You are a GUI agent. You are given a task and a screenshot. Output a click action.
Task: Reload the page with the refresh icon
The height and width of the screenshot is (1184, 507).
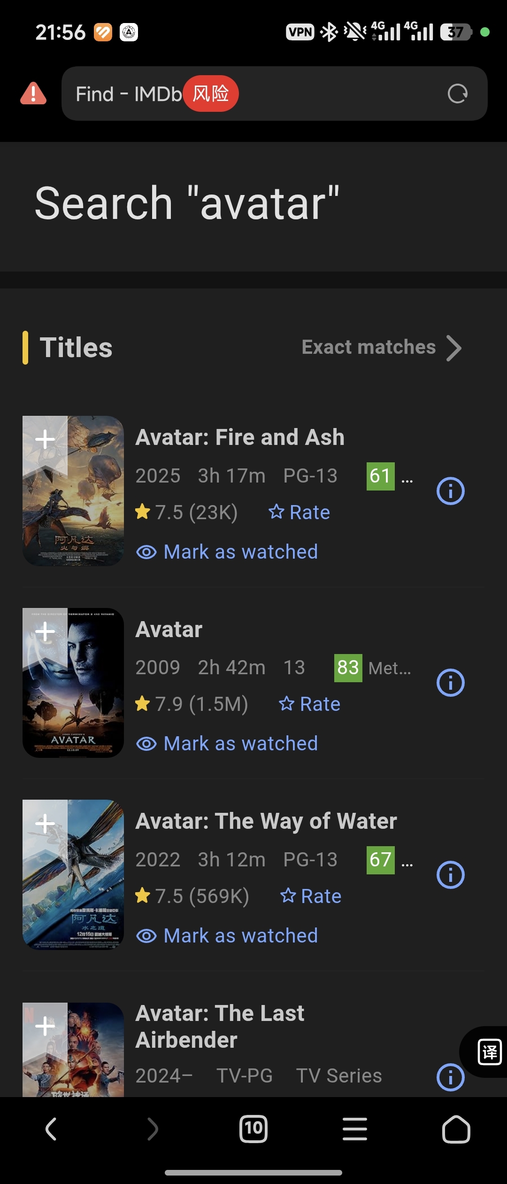click(457, 93)
